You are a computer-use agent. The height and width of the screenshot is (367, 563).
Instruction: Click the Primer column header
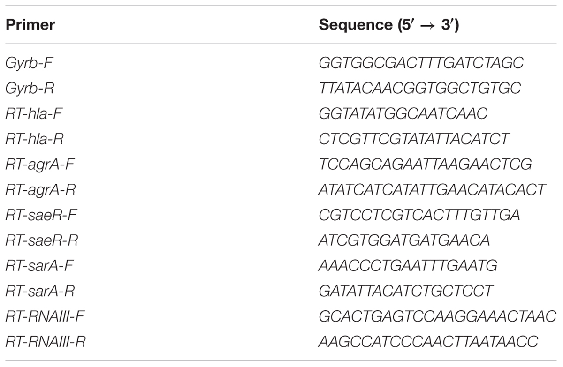click(x=30, y=25)
